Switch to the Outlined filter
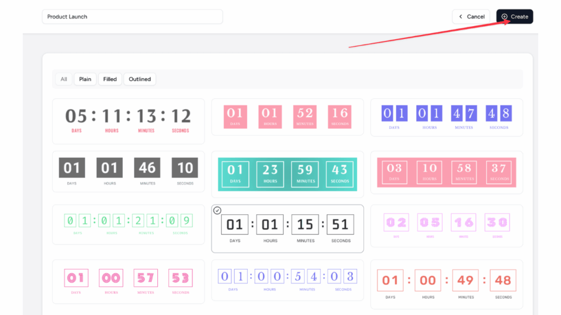Viewport: 561px width, 315px height. click(139, 79)
